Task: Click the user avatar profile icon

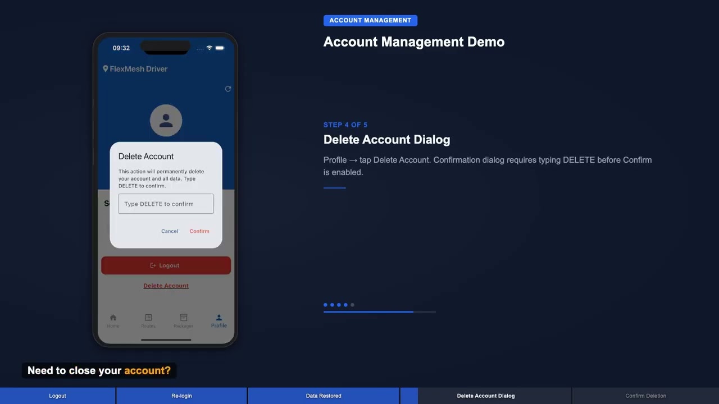Action: [166, 120]
